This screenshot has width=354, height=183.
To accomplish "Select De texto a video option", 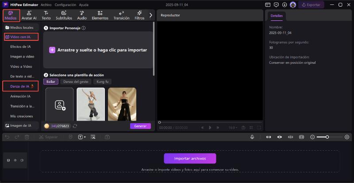I will point(22,77).
